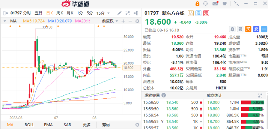Open 成交统计 trade statistics tab
The image size is (268, 129).
[214, 95]
